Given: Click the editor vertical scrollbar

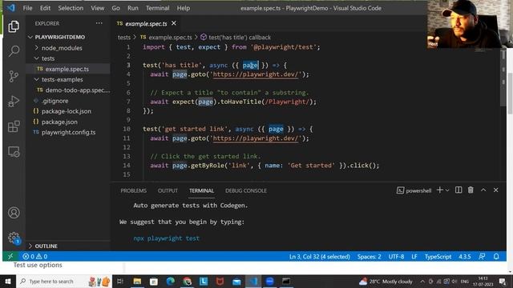Looking at the screenshot, I should click(x=503, y=78).
